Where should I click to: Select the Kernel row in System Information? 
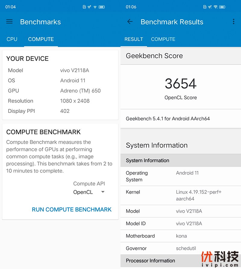coord(181,195)
